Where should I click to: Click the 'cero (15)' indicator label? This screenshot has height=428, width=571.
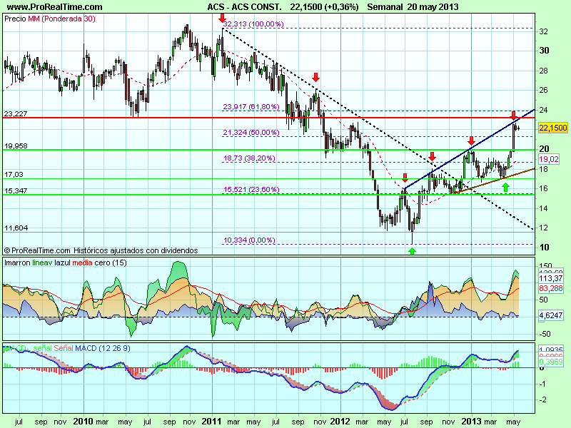111,263
